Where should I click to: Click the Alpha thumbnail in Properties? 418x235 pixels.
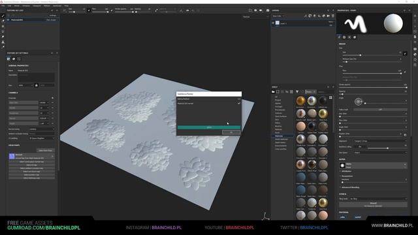tap(342, 165)
